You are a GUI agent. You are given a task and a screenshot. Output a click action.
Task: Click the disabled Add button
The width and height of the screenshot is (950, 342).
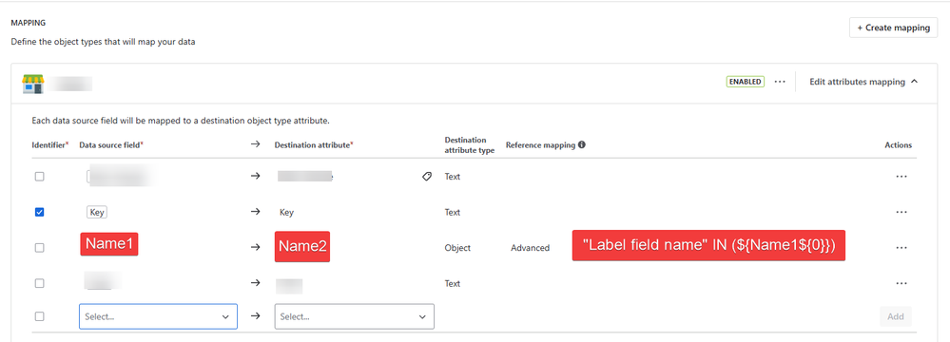896,316
